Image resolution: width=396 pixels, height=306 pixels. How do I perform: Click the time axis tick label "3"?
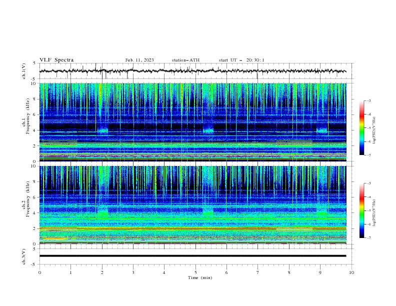[x=133, y=272]
